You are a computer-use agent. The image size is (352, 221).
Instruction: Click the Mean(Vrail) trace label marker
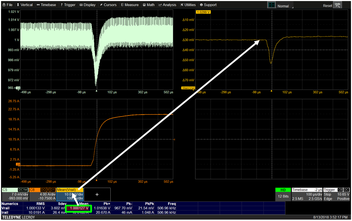[x=188, y=88]
